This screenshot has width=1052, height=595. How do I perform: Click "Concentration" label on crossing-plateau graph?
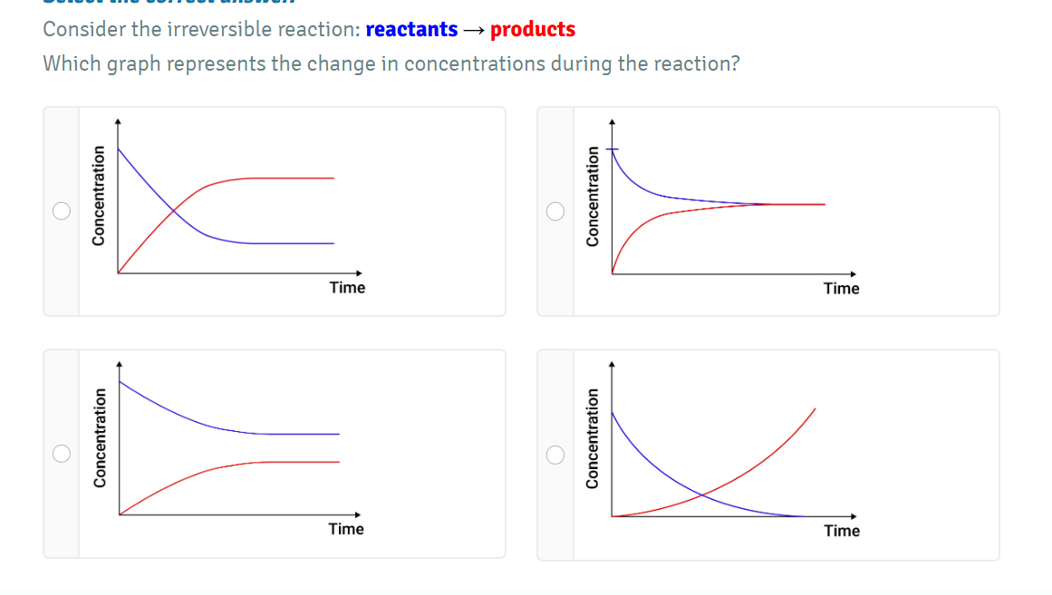pos(99,197)
